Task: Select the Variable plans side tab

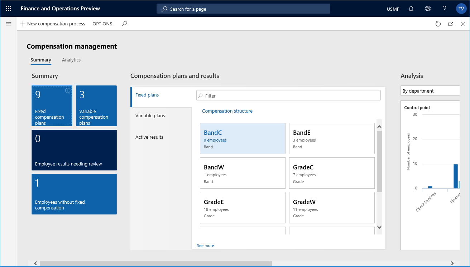Action: point(150,115)
